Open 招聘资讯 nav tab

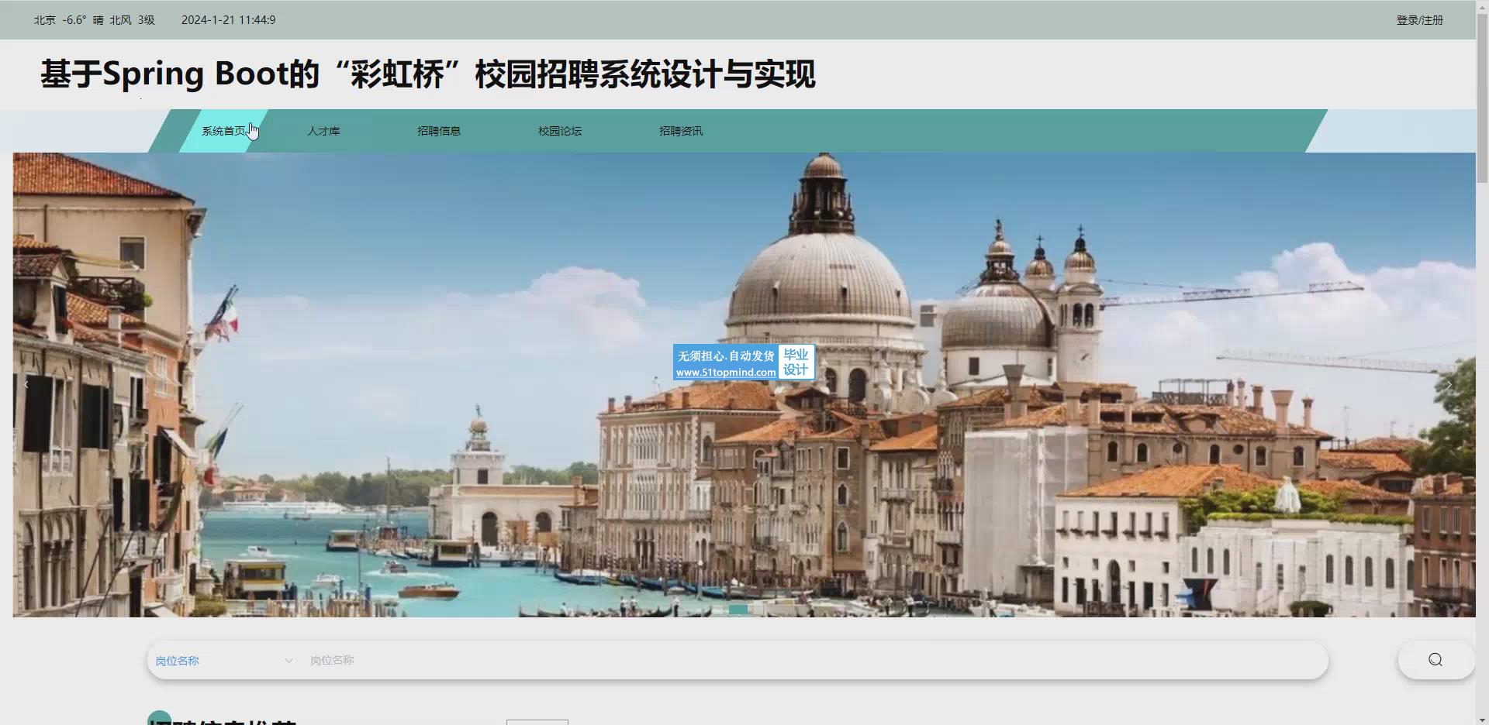click(681, 131)
